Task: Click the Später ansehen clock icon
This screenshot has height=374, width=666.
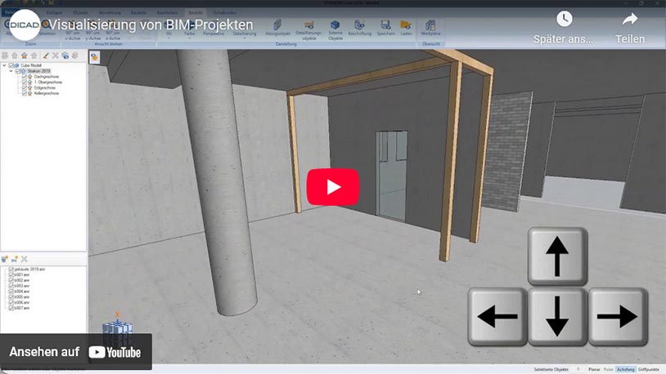Action: 565,20
